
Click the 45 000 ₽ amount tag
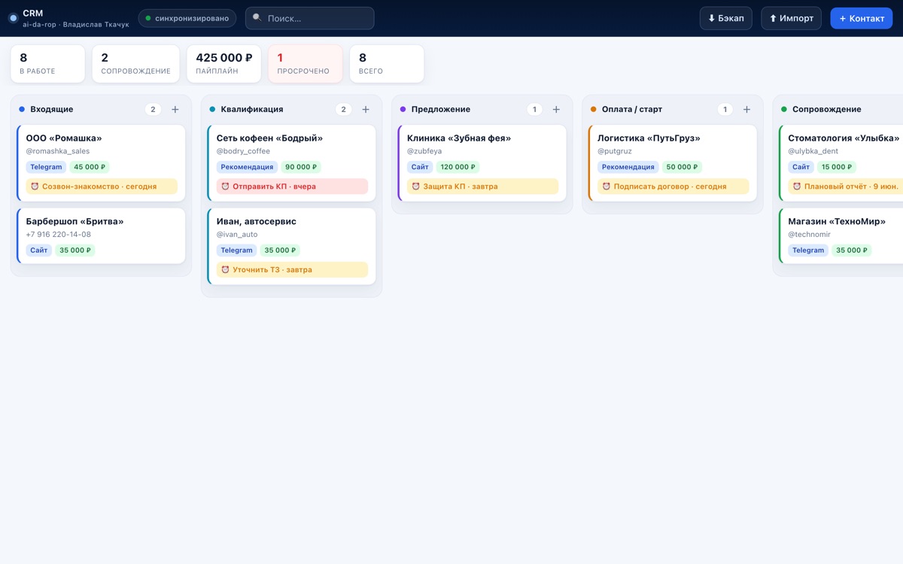coord(90,167)
